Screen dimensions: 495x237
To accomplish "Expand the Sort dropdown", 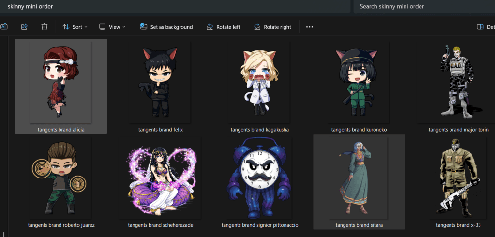I will [x=75, y=27].
